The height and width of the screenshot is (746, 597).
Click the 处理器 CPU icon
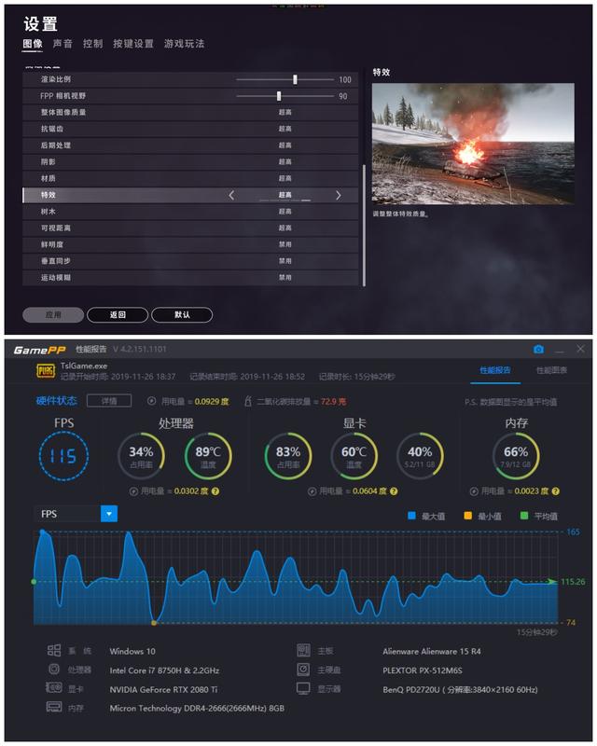54,670
